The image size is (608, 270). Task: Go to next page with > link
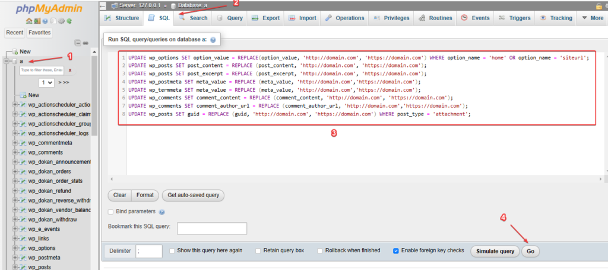pyautogui.click(x=60, y=82)
